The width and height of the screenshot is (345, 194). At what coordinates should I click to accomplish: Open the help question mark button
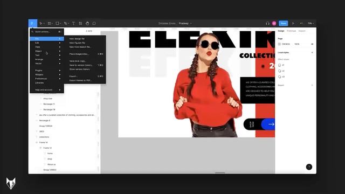[x=309, y=167]
